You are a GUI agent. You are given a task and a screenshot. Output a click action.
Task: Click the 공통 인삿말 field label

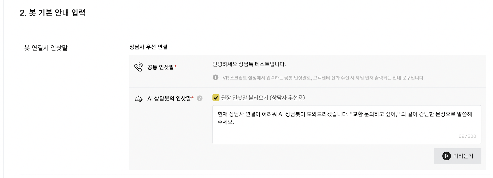(160, 67)
